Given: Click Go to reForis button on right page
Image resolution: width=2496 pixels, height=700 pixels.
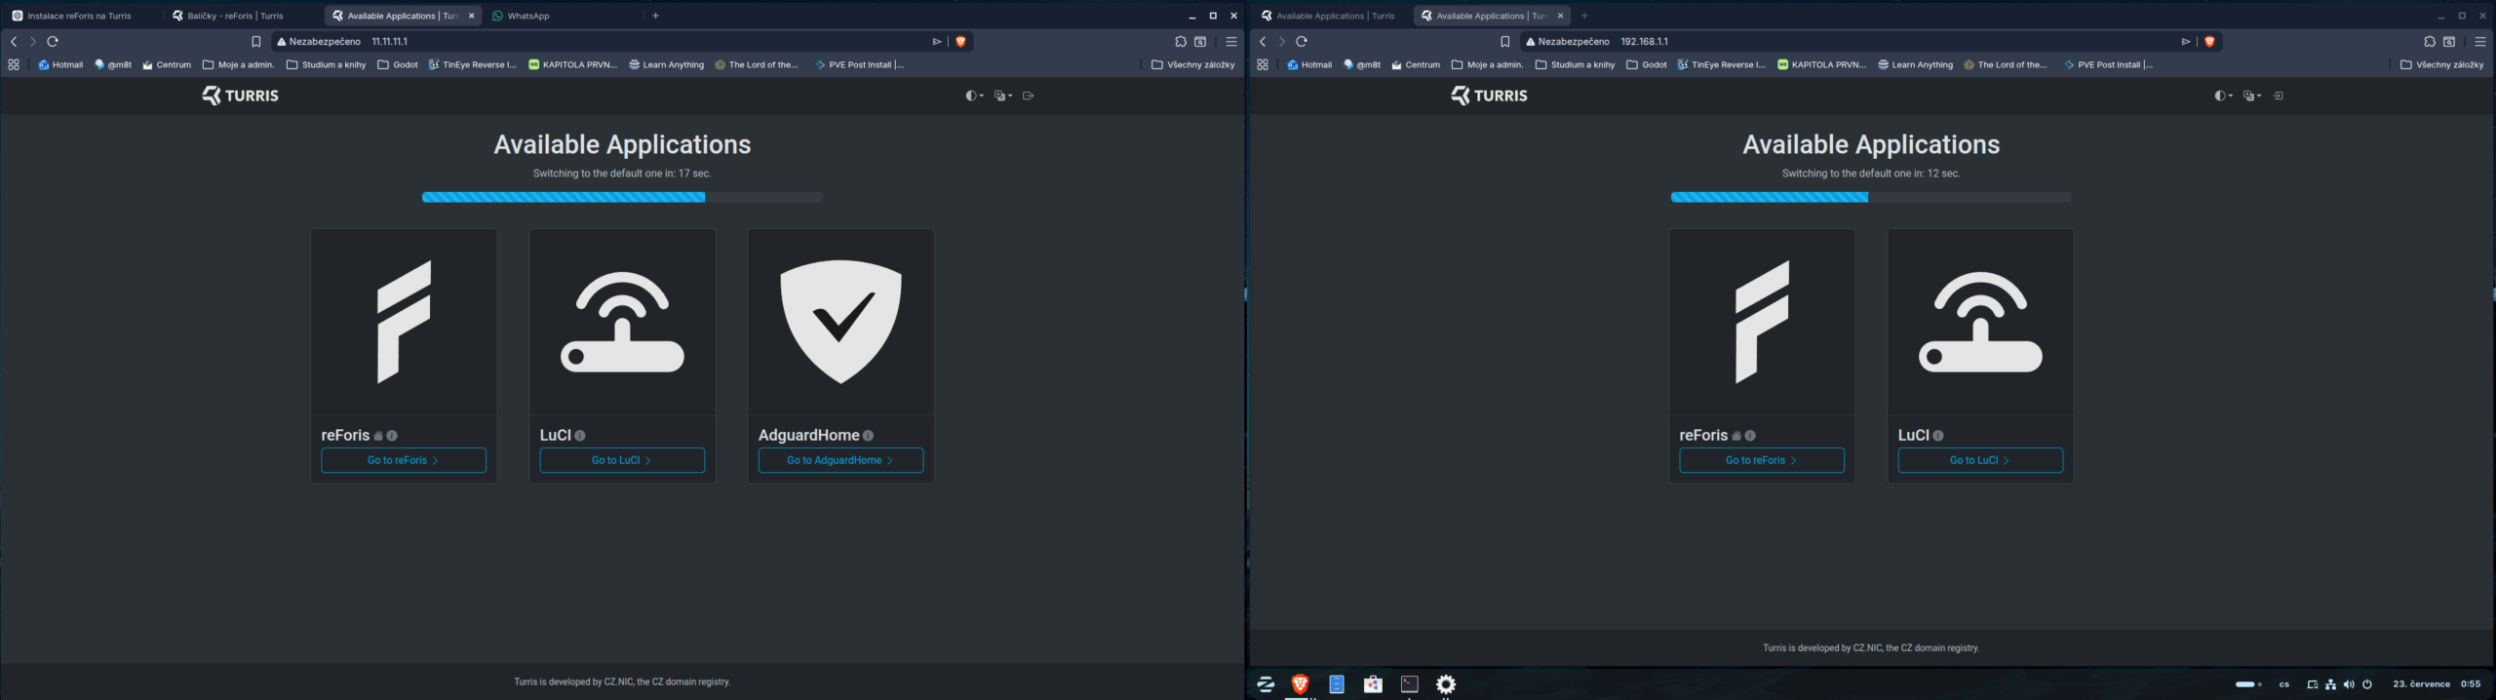Looking at the screenshot, I should (x=1761, y=460).
